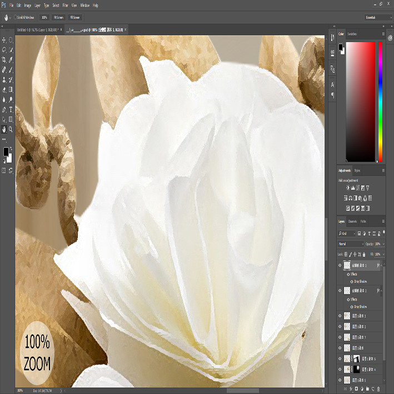Toggle visibility of the bottom visible layer
The width and height of the screenshot is (394, 394).
340,380
